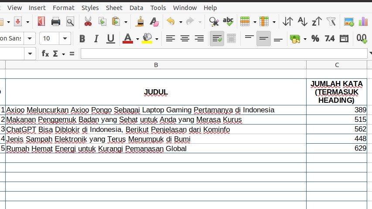This screenshot has height=209, width=372.
Task: Click the Save document icon
Action: point(18,22)
